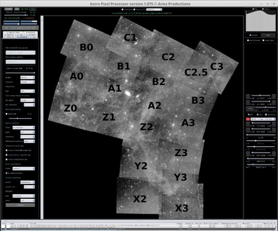Open the Multi-session options dropdown

20,61
